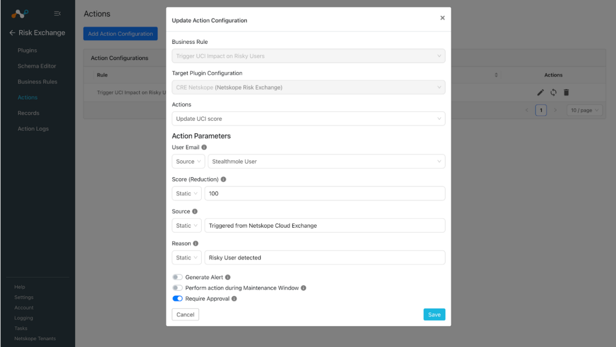Open Netskope Tenants in the sidebar
This screenshot has width=616, height=347.
tap(35, 339)
